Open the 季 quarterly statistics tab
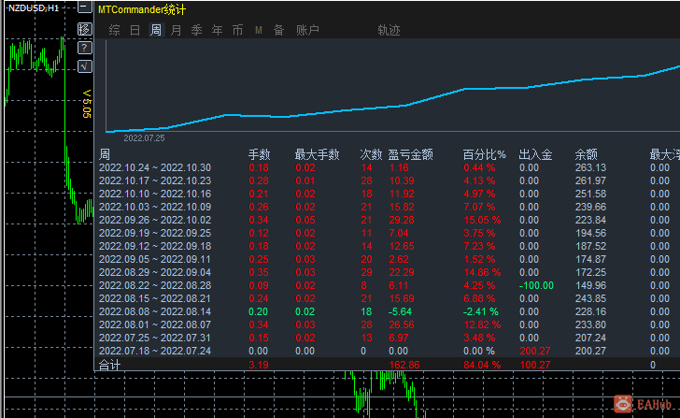680x418 pixels. coord(196,30)
